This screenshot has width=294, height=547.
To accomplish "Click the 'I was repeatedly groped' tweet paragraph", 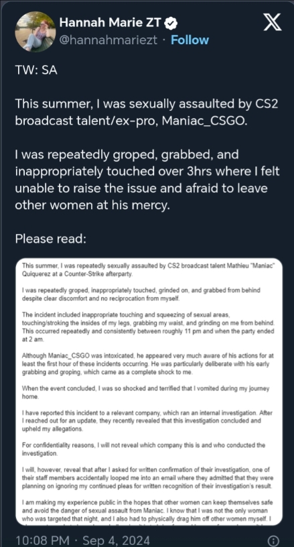I will pyautogui.click(x=147, y=180).
